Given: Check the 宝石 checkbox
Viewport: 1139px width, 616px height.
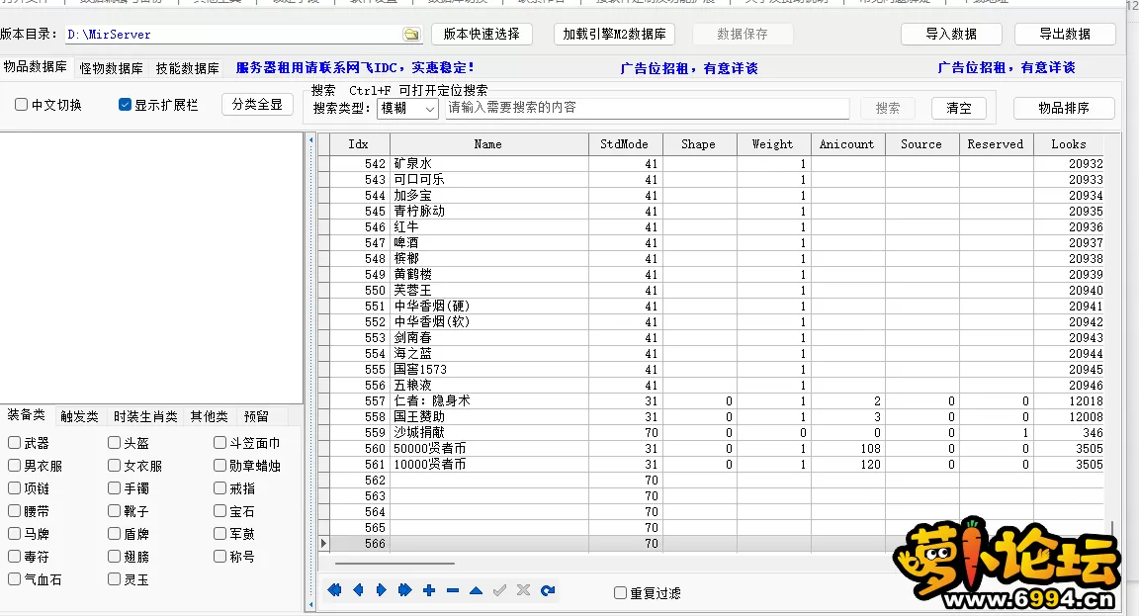Looking at the screenshot, I should [220, 510].
